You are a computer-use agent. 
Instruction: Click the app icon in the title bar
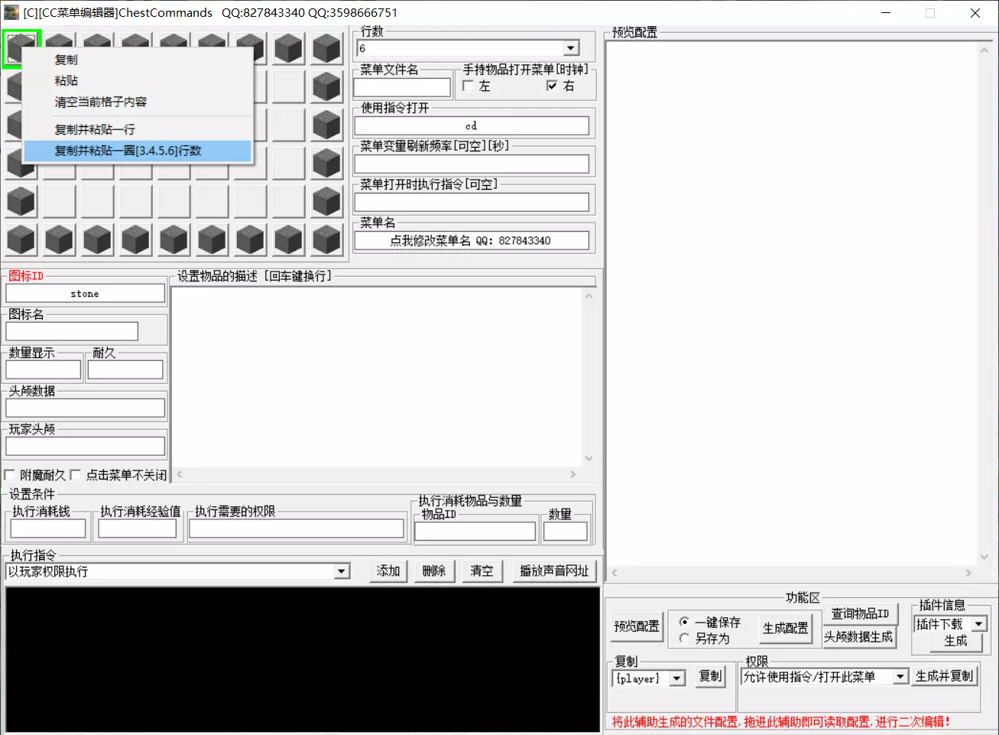tap(11, 12)
